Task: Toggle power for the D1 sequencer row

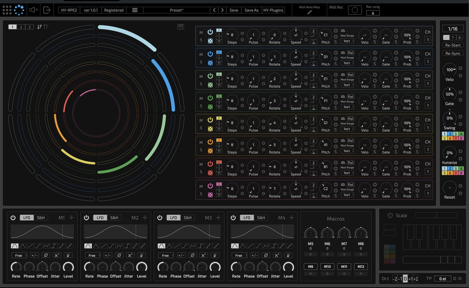Action: pos(210,54)
